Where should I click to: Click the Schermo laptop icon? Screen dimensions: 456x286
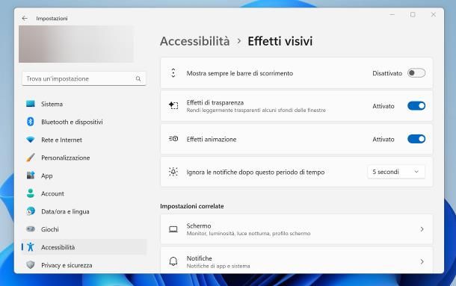coord(173,229)
